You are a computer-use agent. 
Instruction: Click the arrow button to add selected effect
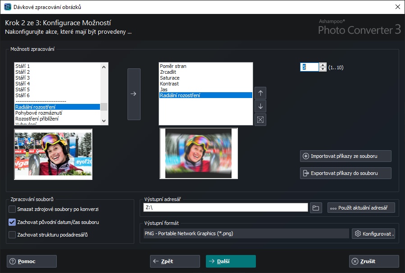pyautogui.click(x=134, y=94)
